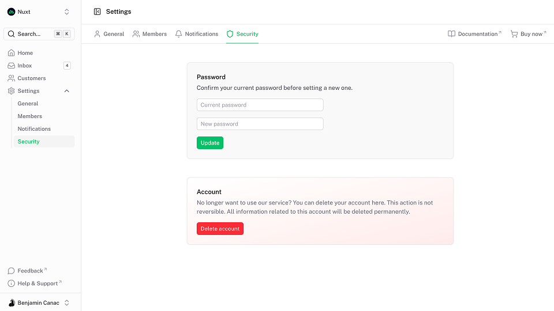Click the Inbox tray icon
The image size is (554, 311).
[12, 66]
